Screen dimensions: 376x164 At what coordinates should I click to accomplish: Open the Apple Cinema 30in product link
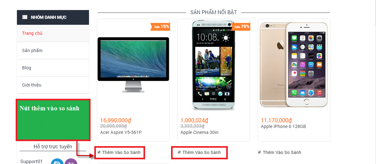tap(199, 132)
